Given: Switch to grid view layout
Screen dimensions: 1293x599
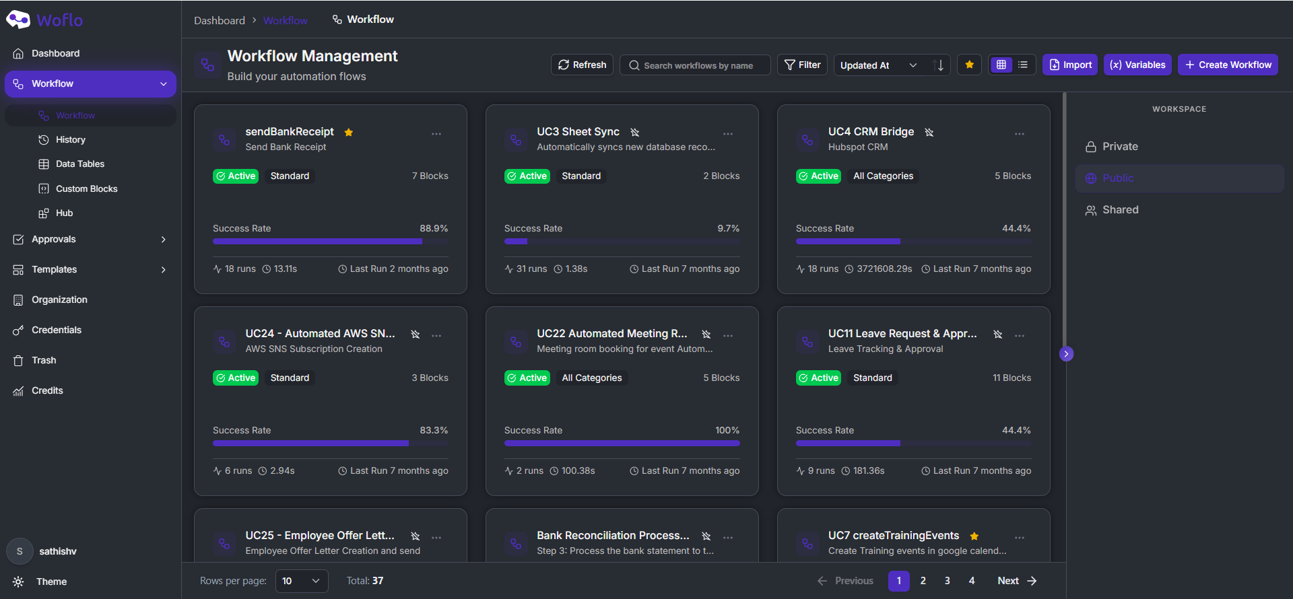Looking at the screenshot, I should [x=1001, y=65].
